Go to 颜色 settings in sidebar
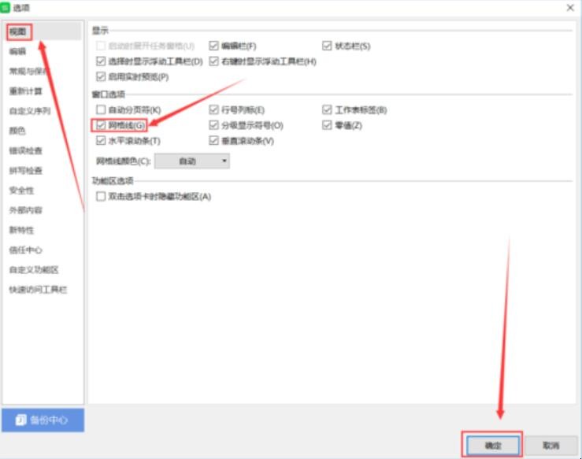This screenshot has height=459, width=582. coord(18,131)
